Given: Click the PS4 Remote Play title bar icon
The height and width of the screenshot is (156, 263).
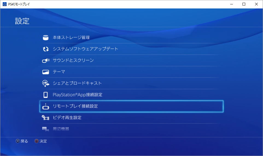Looking at the screenshot, I should coord(5,4).
